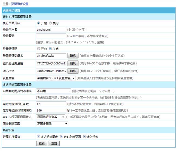Click the 提交 submit button

point(42,143)
